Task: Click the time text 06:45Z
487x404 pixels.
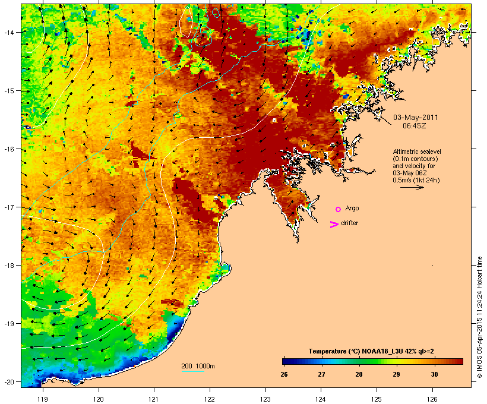Action: coord(415,126)
